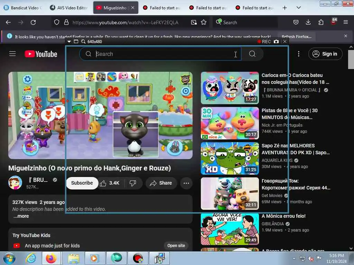This screenshot has height=265, width=354.
Task: Share the video
Action: [x=161, y=183]
